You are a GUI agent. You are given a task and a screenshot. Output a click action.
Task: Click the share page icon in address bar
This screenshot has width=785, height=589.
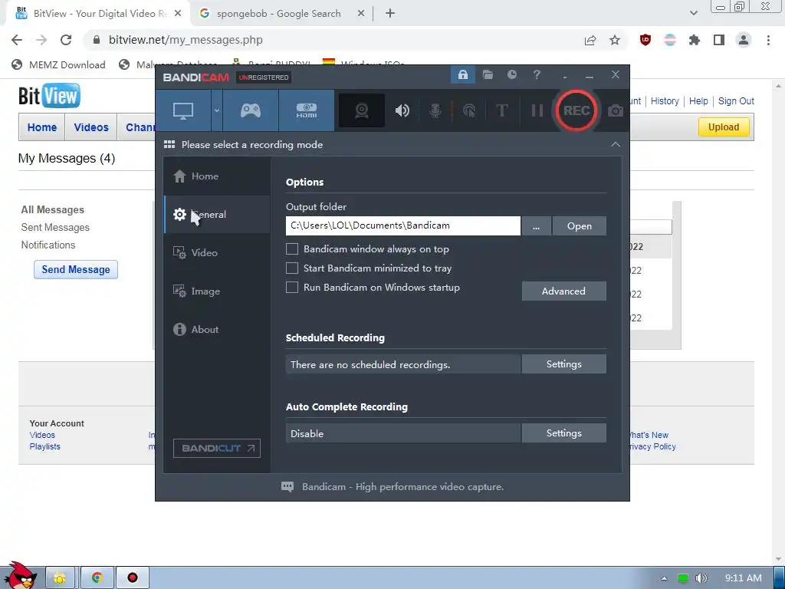tap(590, 40)
